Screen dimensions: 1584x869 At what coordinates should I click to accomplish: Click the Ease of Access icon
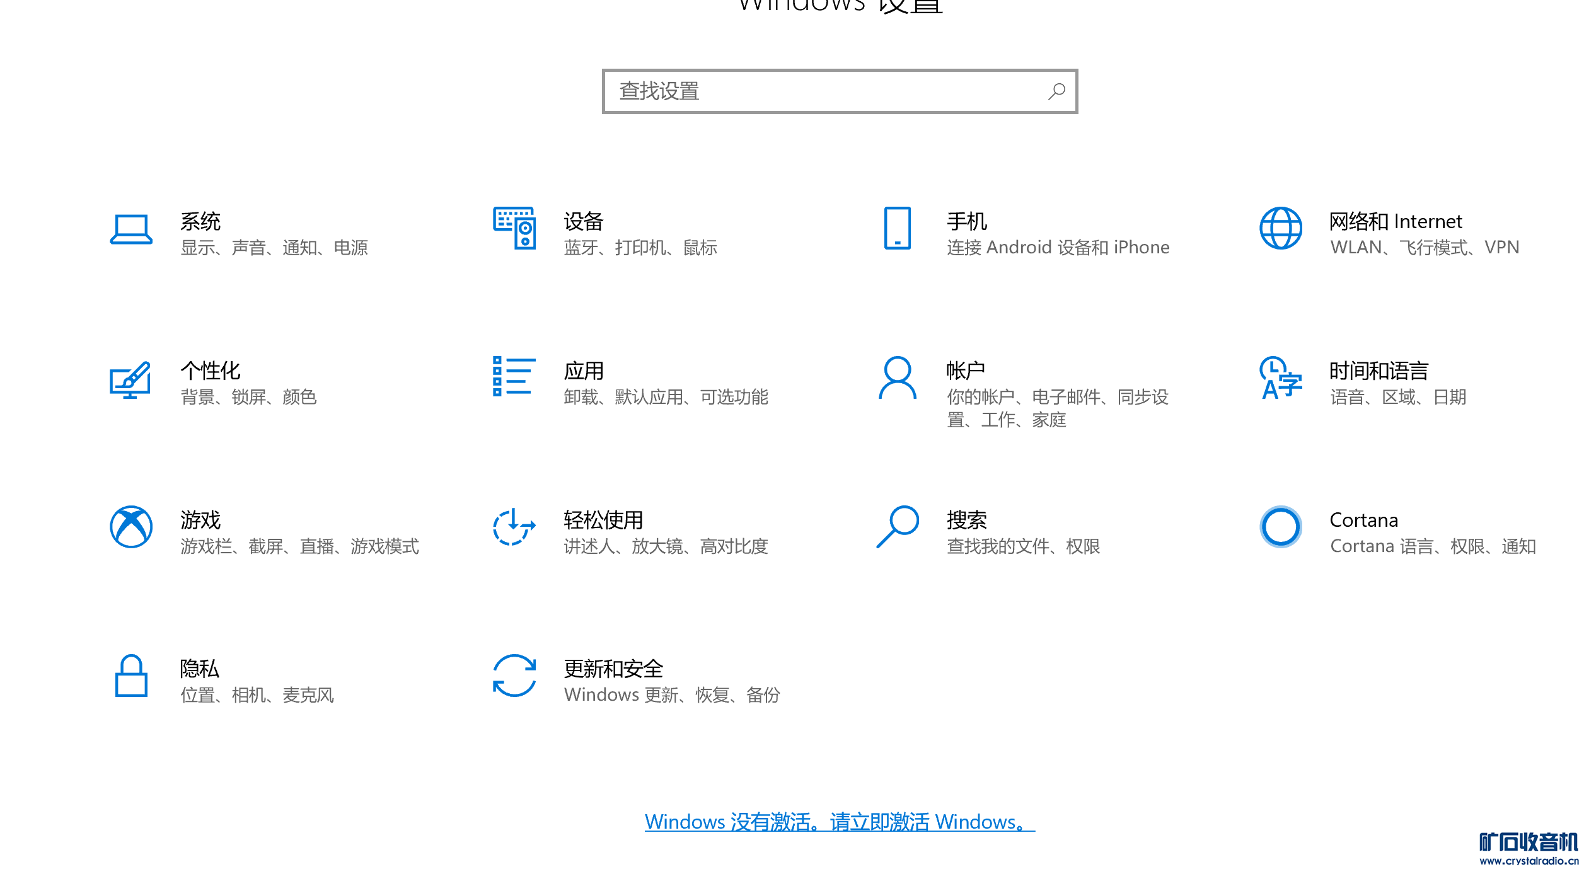[x=514, y=527]
